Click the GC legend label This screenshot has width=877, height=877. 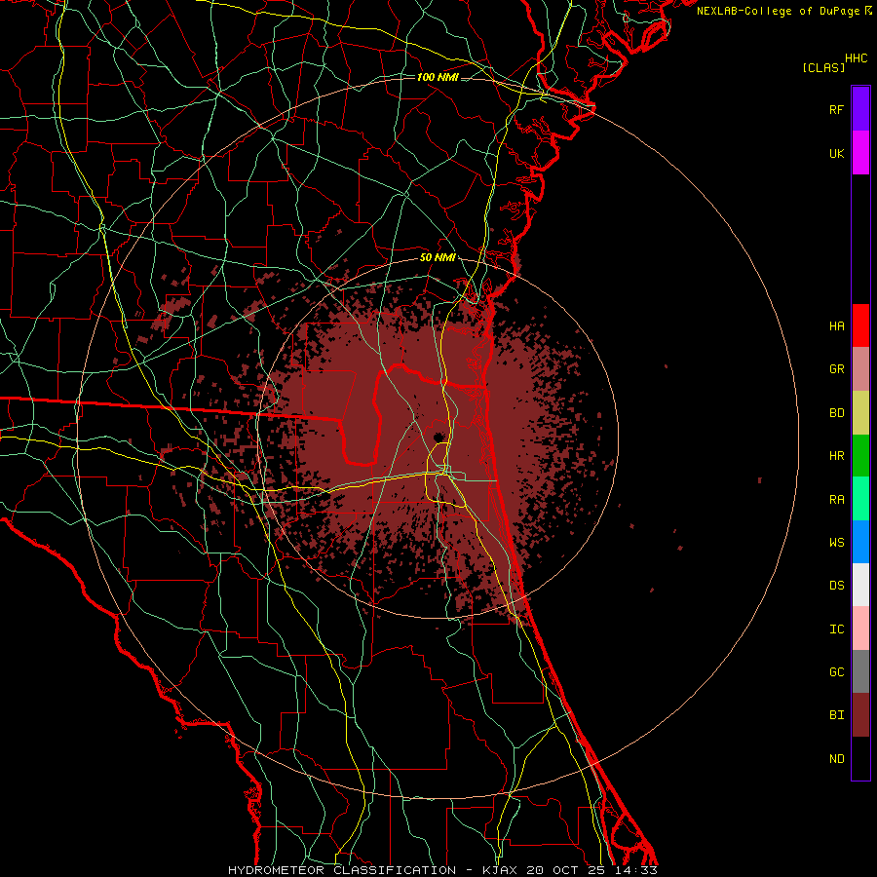click(836, 671)
